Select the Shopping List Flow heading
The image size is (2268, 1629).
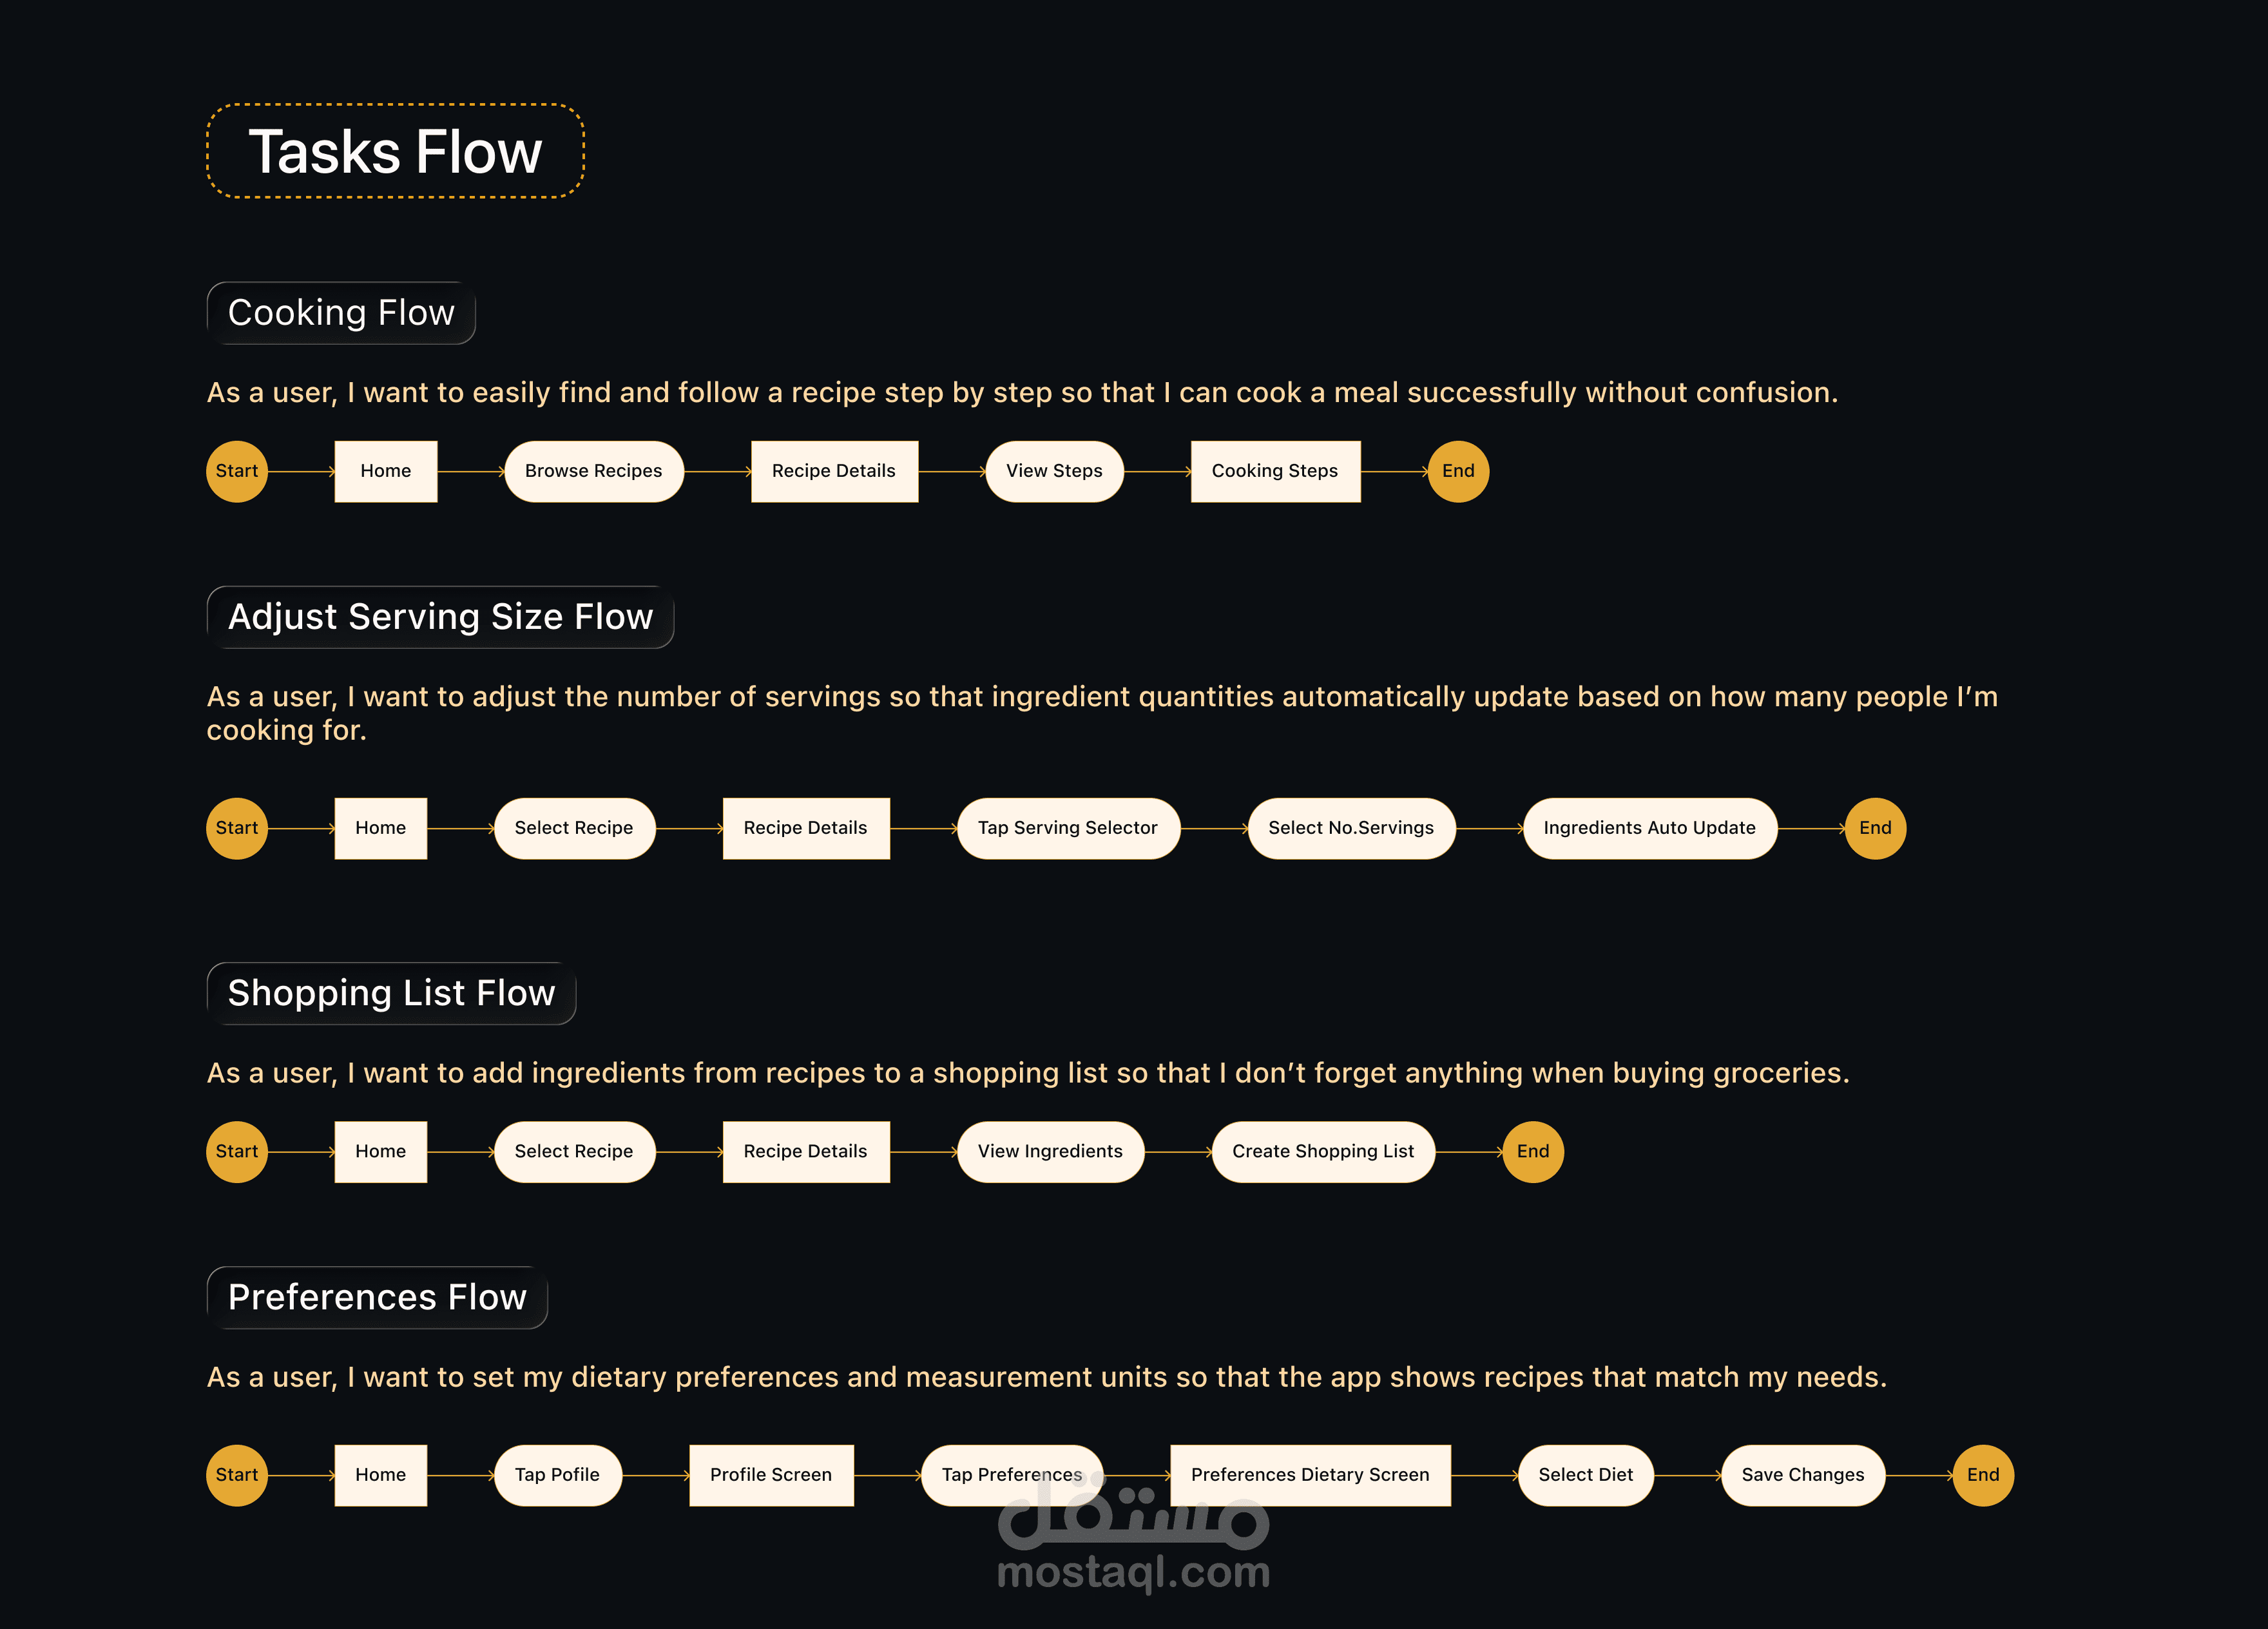pyautogui.click(x=391, y=993)
